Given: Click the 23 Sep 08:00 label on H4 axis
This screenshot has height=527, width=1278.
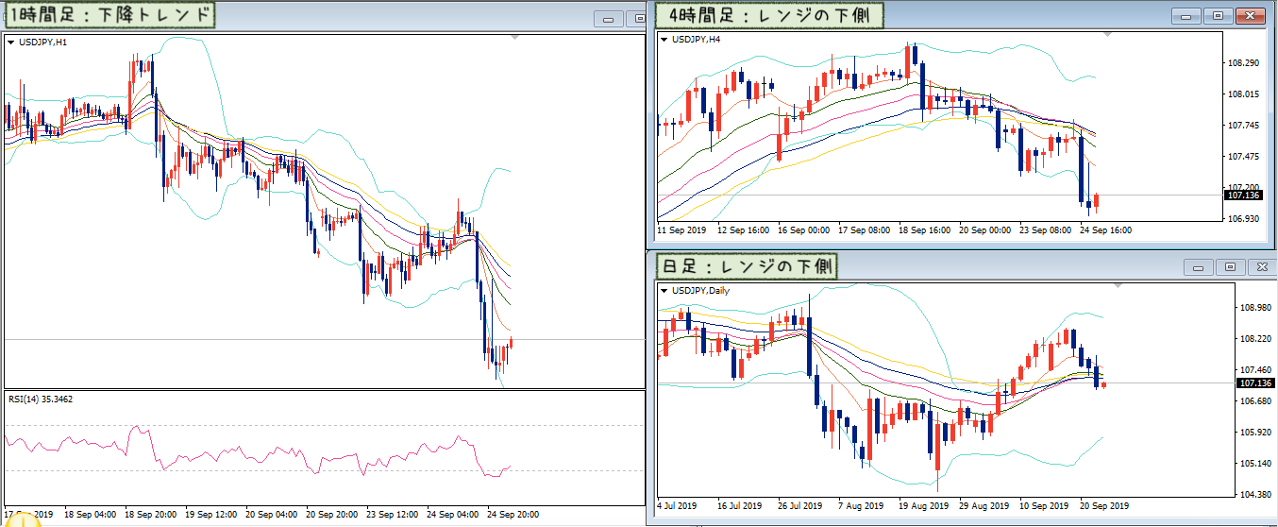Looking at the screenshot, I should [x=1045, y=230].
